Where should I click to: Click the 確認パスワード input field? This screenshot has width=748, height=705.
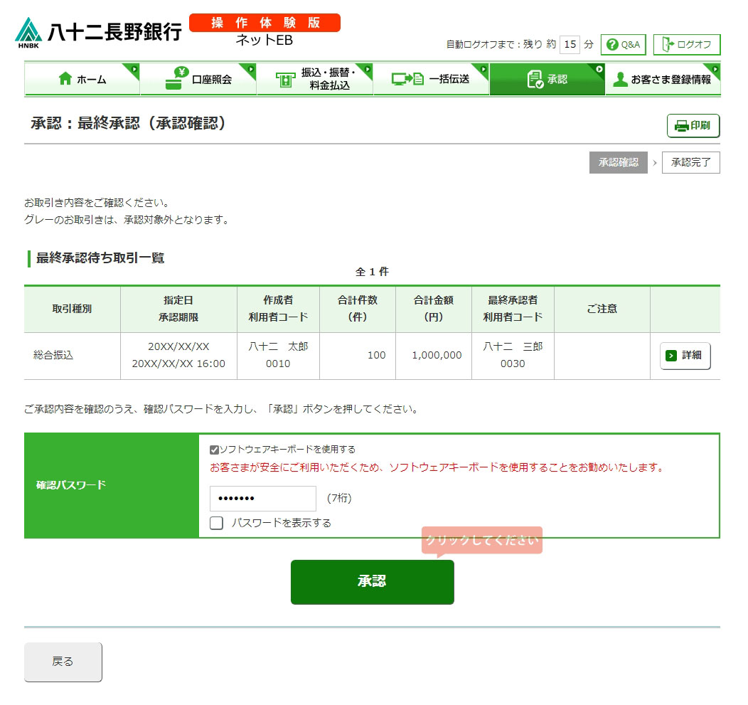pyautogui.click(x=262, y=499)
